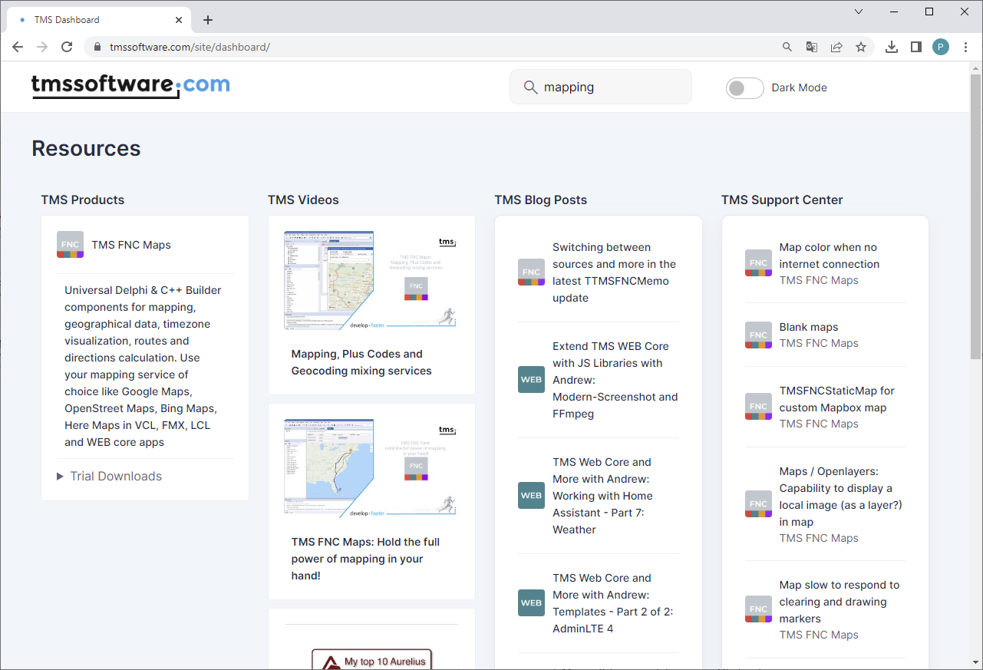
Task: Click the Universal Delphi & C++ Builder description text
Action: tap(143, 366)
